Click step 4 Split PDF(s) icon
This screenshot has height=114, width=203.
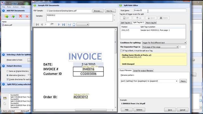point(3,84)
